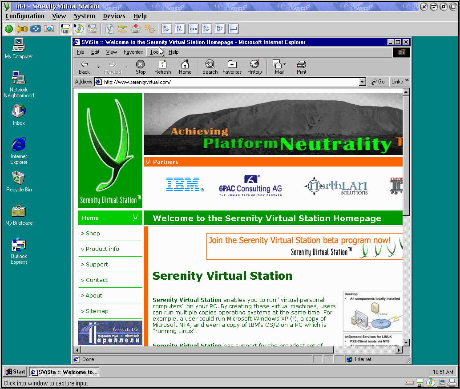Click the Windows Start button
460x389 pixels.
pyautogui.click(x=15, y=372)
